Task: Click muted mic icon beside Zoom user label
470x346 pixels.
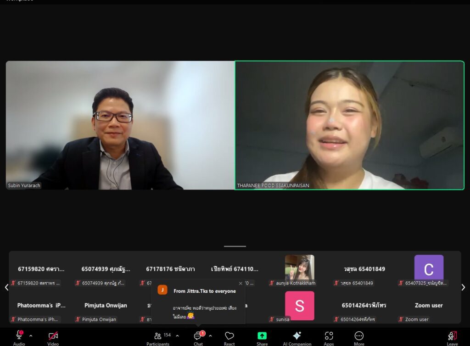Action: (x=401, y=319)
